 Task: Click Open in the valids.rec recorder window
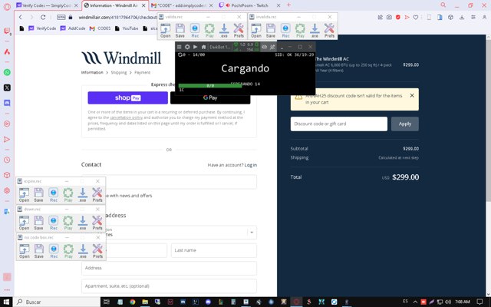(166, 31)
